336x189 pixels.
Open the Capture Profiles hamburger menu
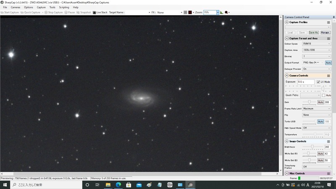[328, 22]
